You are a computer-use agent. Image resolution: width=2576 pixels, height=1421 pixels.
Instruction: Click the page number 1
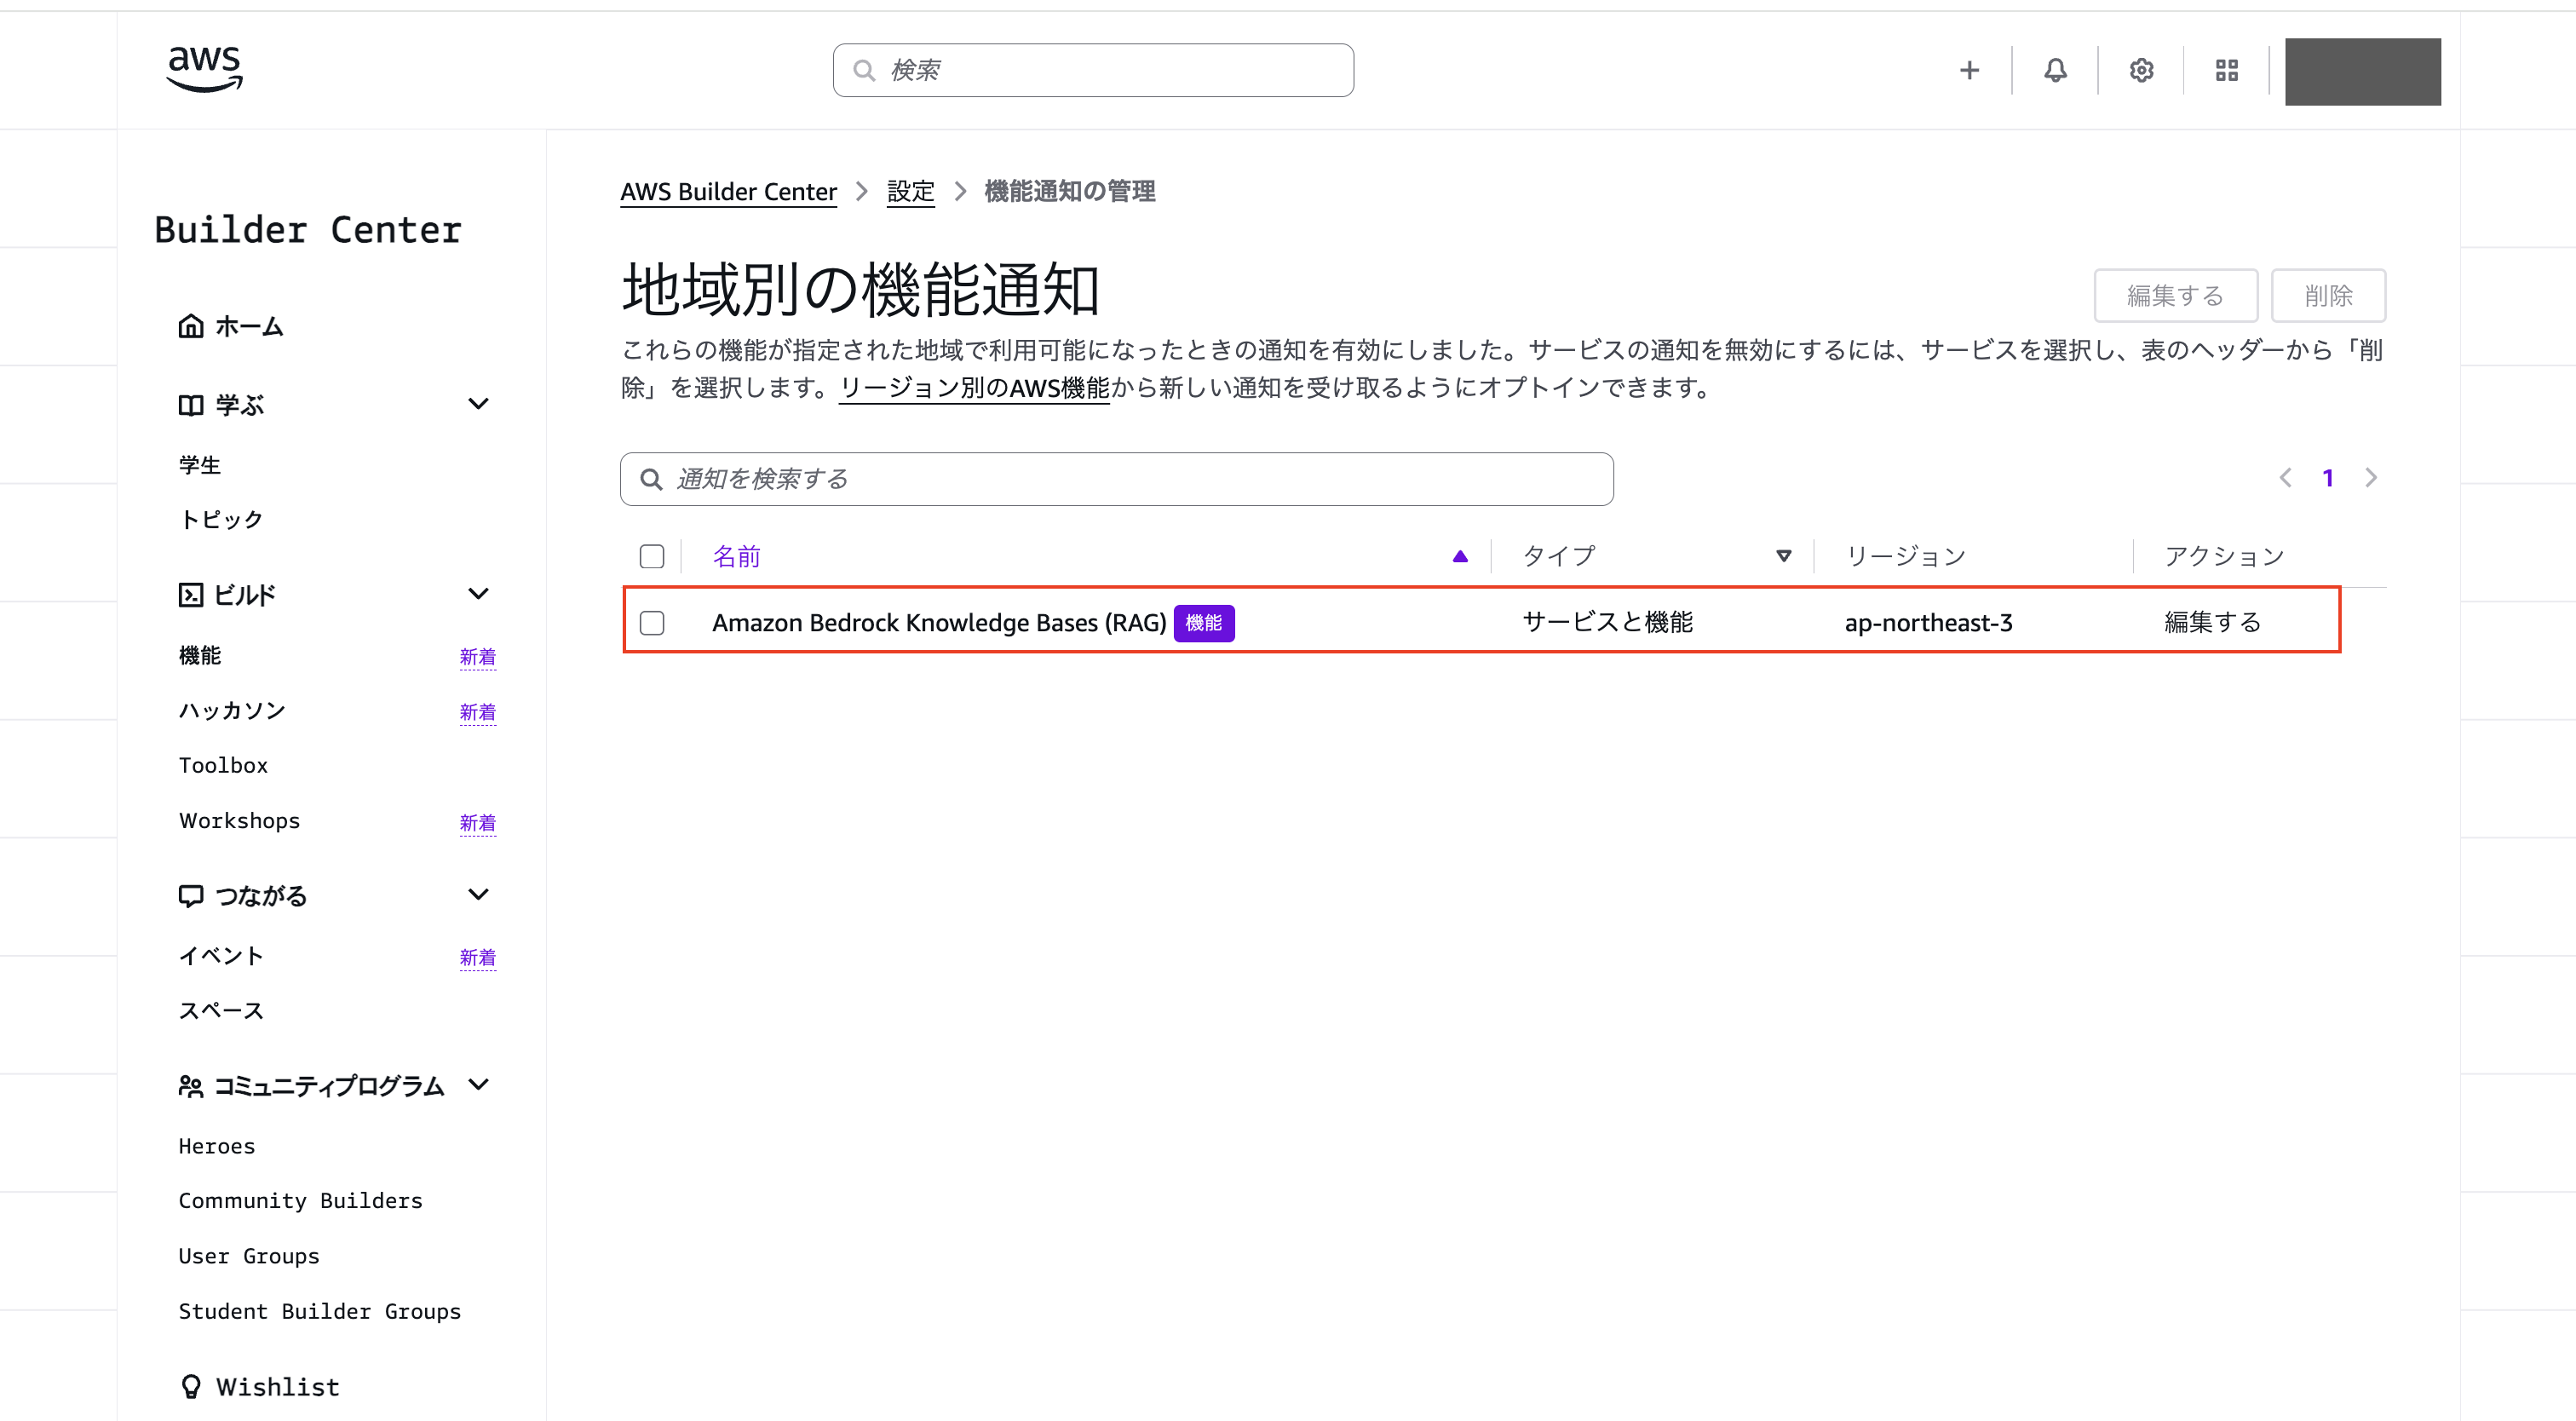2328,478
